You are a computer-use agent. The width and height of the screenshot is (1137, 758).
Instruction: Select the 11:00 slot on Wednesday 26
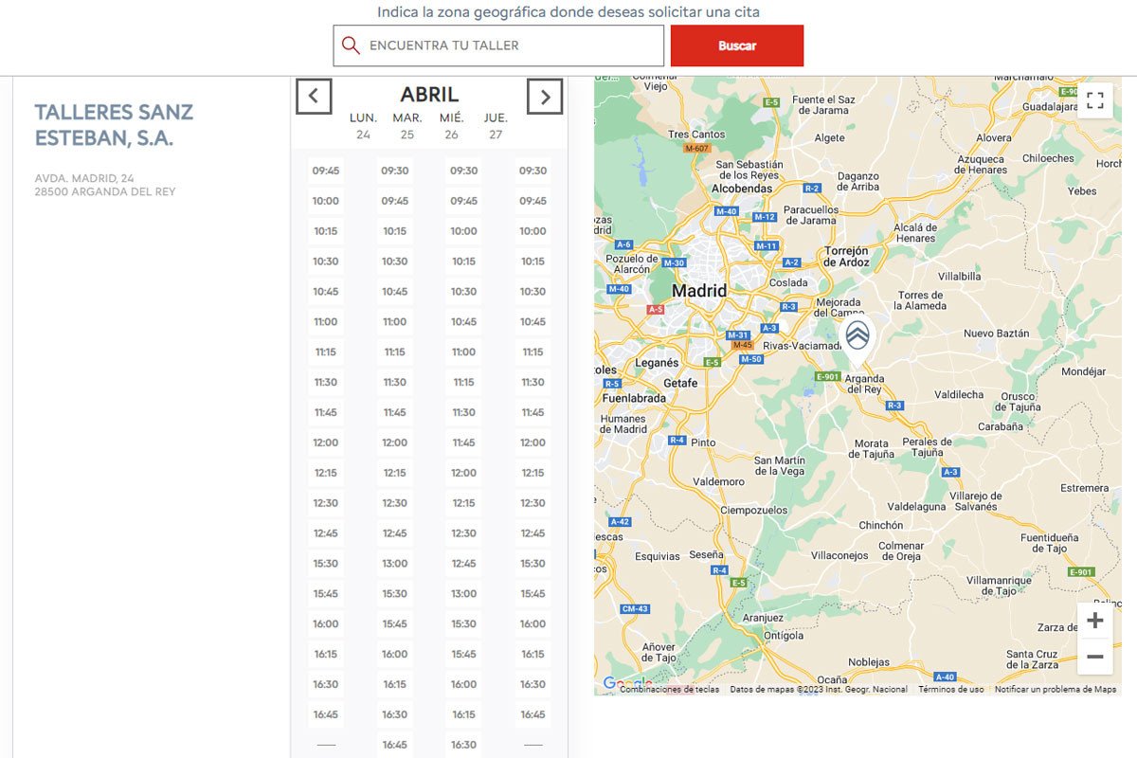tap(464, 352)
